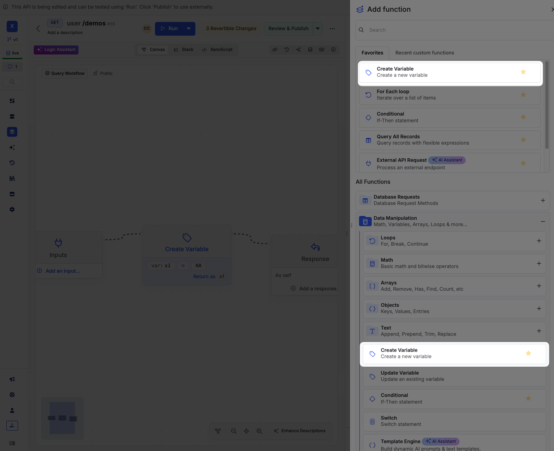Screen dimensions: 554x451
Task: Click the canvas minimap thumbnail
Action: [62, 418]
